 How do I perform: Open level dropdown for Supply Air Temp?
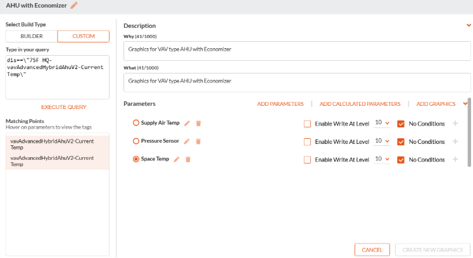coord(382,123)
